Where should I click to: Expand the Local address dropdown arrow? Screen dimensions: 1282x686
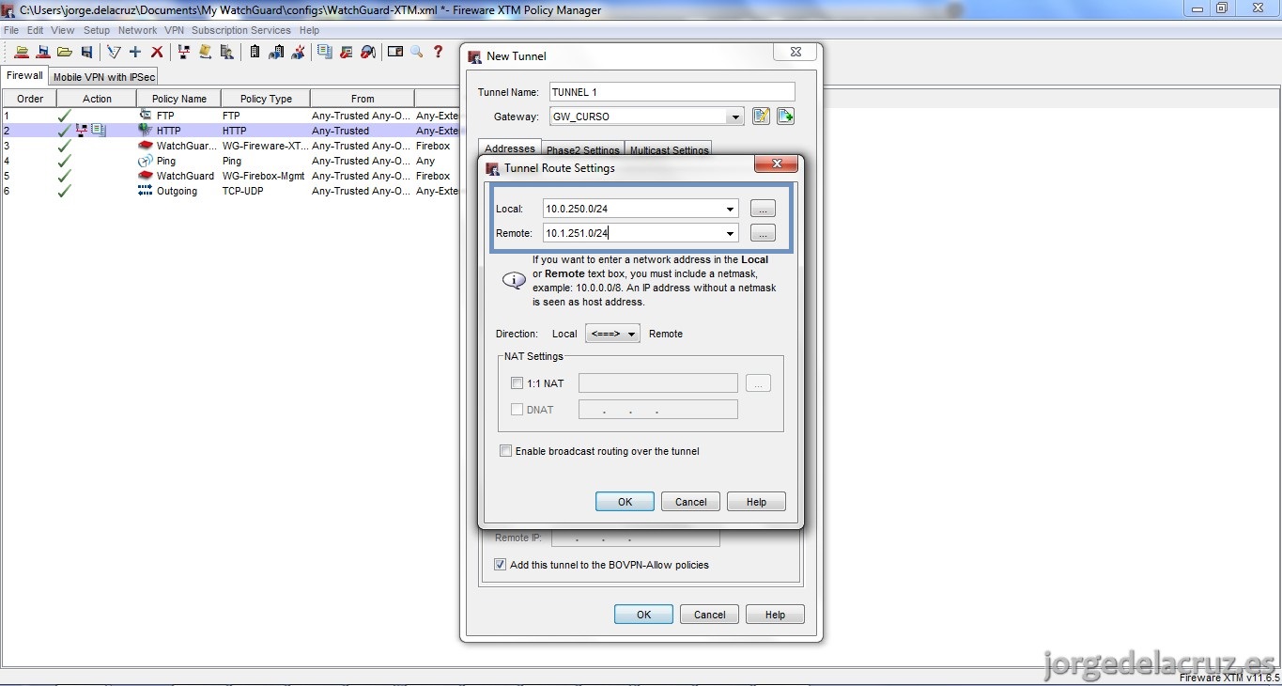point(730,209)
